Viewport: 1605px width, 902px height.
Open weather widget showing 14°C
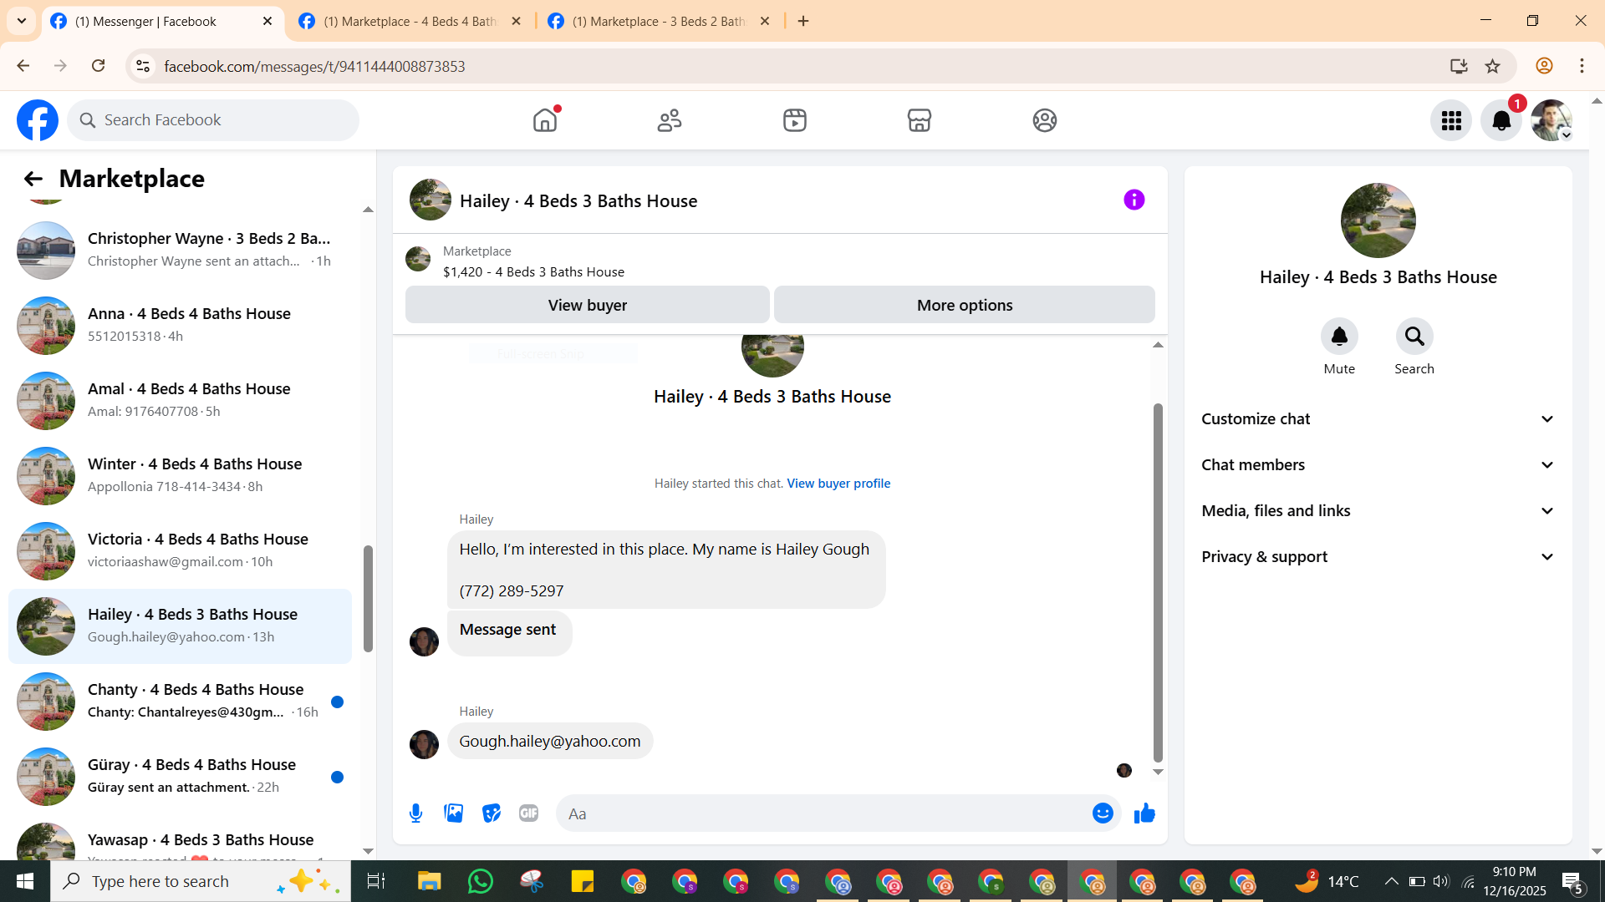click(1327, 881)
